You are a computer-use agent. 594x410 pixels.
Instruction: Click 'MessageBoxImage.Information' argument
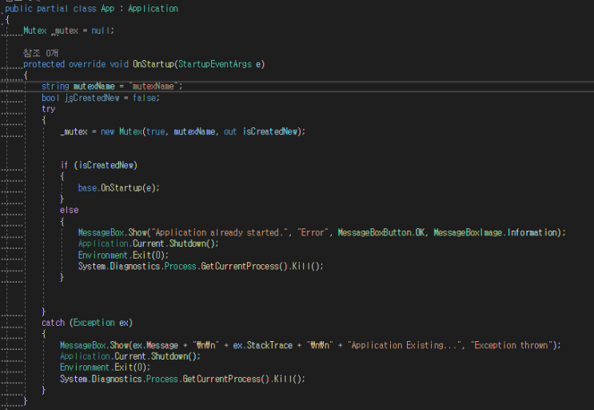coord(496,232)
